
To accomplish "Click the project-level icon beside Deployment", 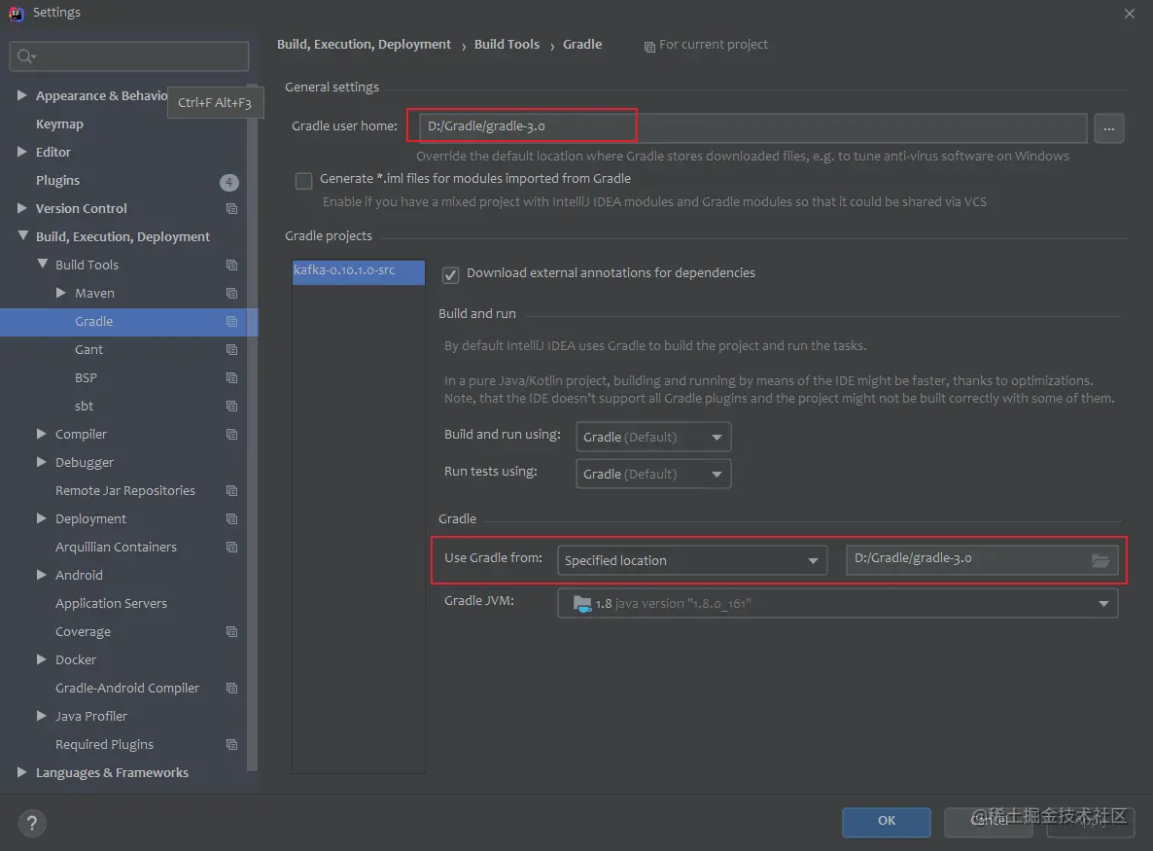I will coord(231,519).
